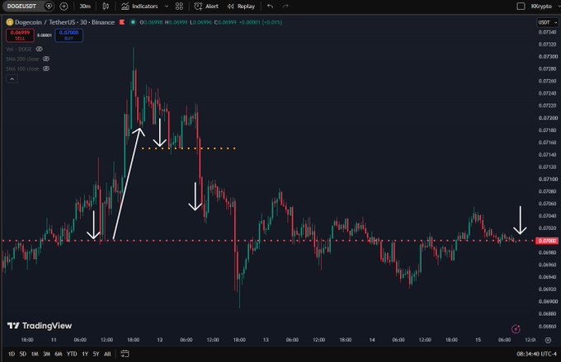Select the 1D date range
Viewport: 561px width, 362px height.
[12, 354]
